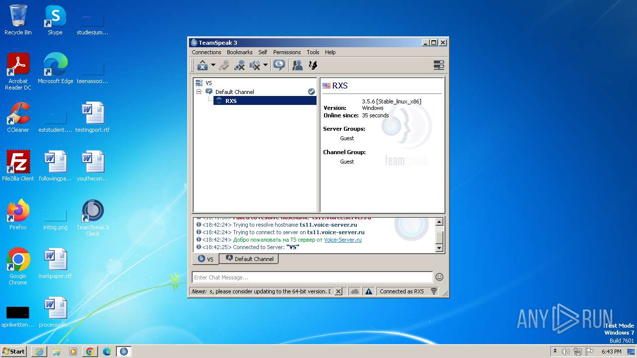This screenshot has height=358, width=637.
Task: Open the Connections menu
Action: [206, 52]
